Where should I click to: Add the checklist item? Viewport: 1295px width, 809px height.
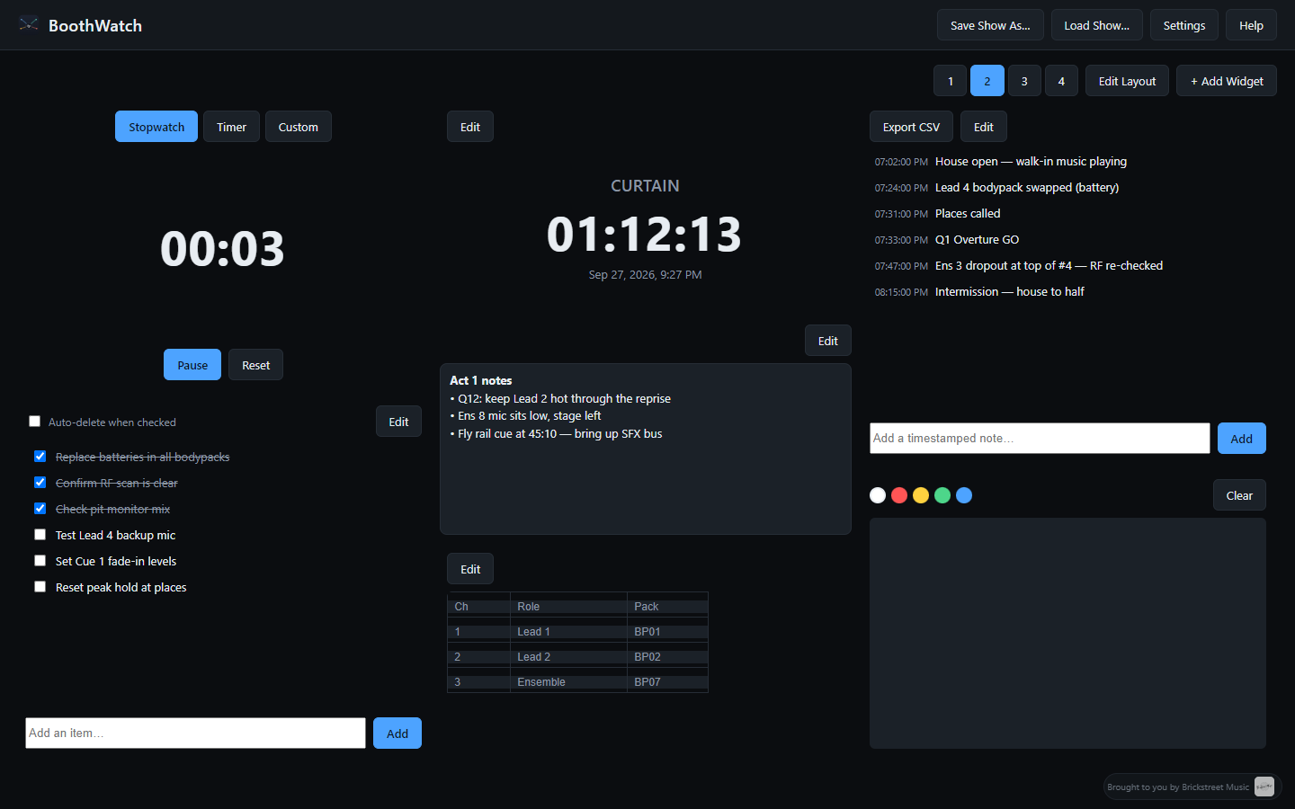(x=397, y=733)
